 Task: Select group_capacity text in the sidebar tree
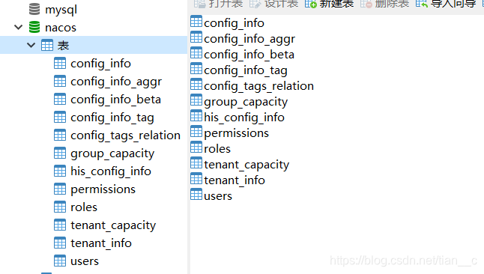click(112, 153)
